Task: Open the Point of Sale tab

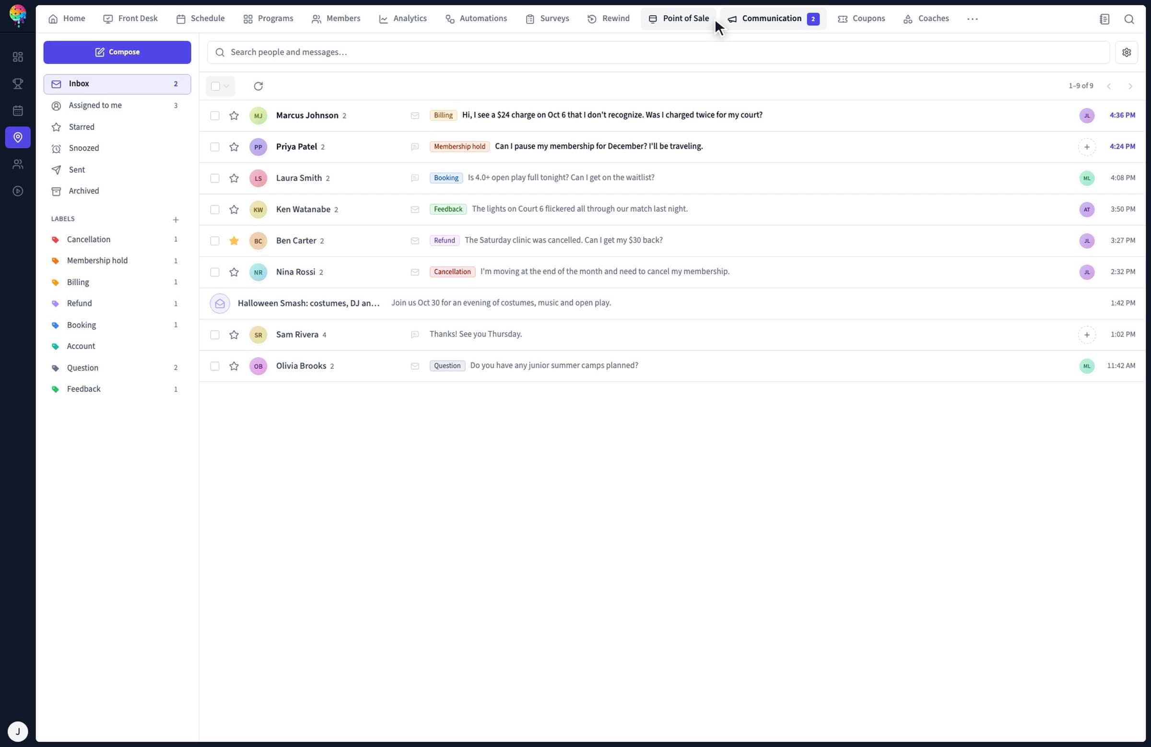Action: click(x=679, y=19)
